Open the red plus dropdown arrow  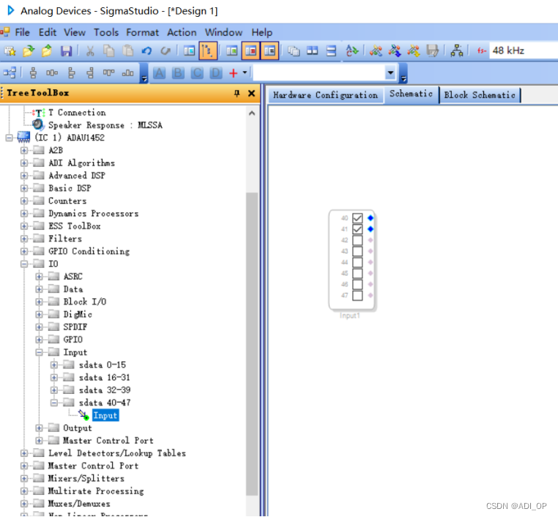click(x=245, y=73)
